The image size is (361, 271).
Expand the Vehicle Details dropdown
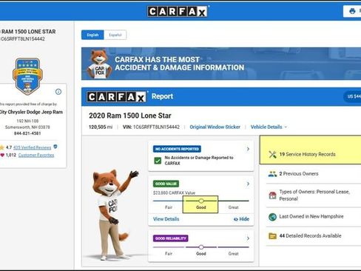click(x=269, y=127)
